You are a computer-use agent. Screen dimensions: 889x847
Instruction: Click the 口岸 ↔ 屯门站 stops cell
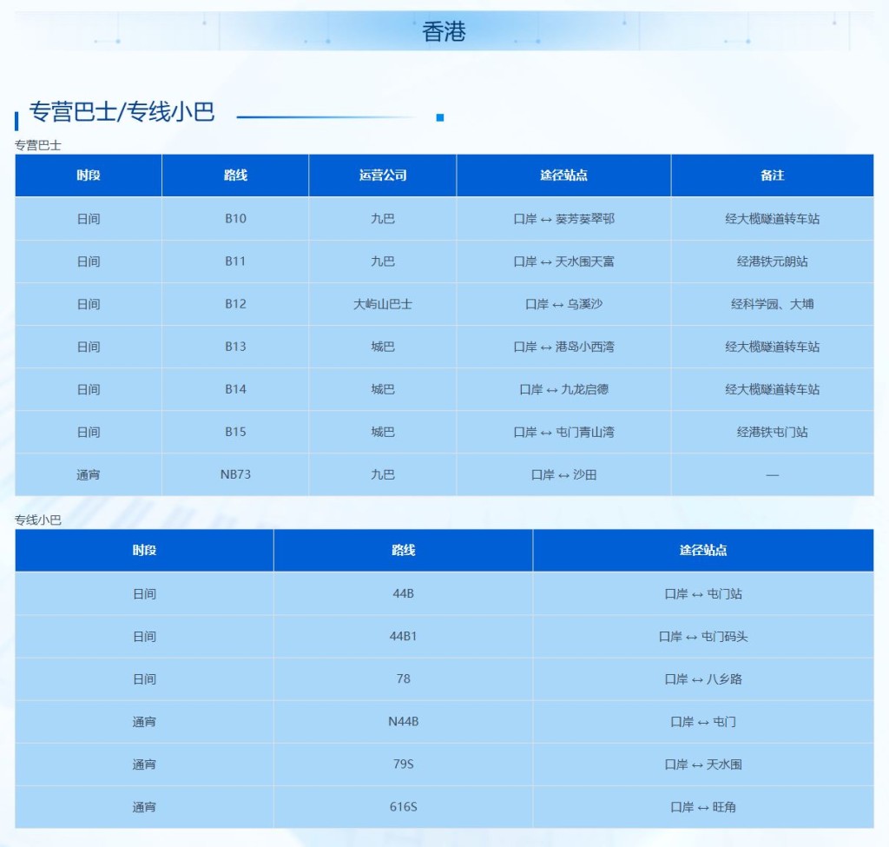703,594
